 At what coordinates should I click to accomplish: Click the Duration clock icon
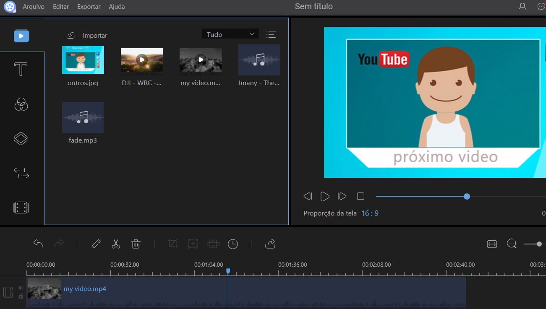[x=233, y=244]
